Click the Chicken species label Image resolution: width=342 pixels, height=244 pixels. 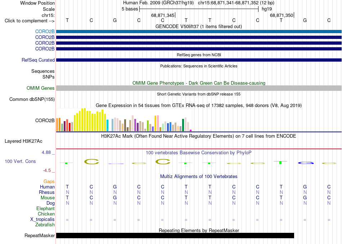46,214
